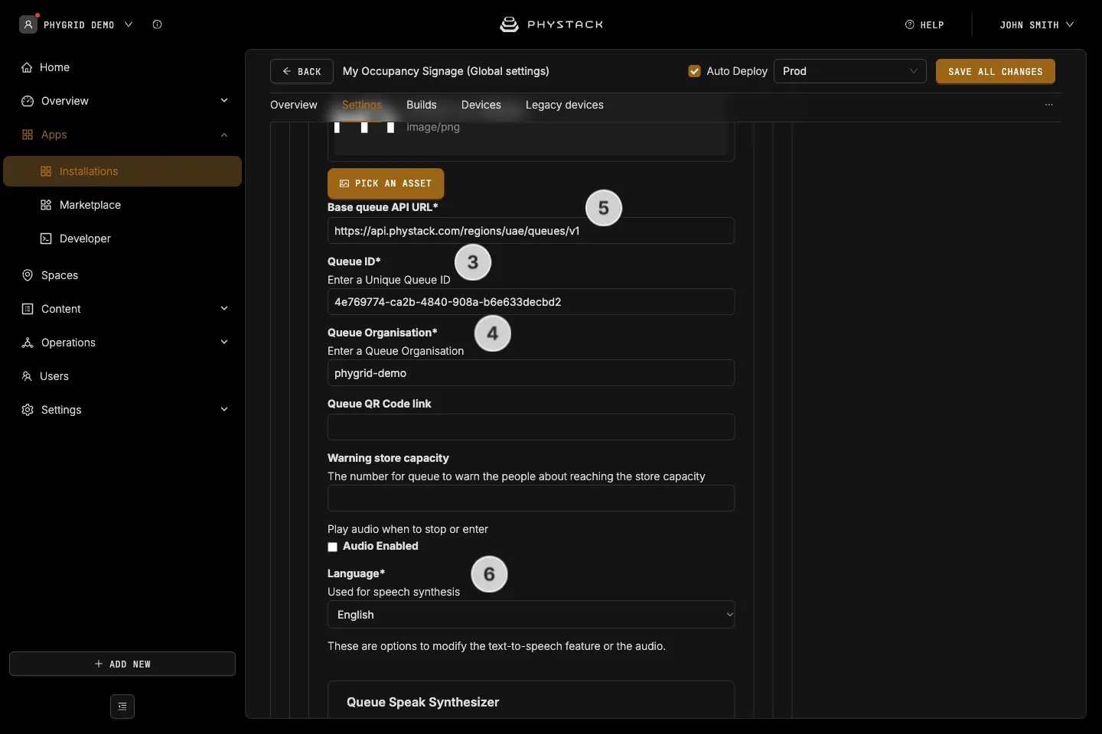Click the Back button
Viewport: 1102px width, 734px height.
(302, 71)
